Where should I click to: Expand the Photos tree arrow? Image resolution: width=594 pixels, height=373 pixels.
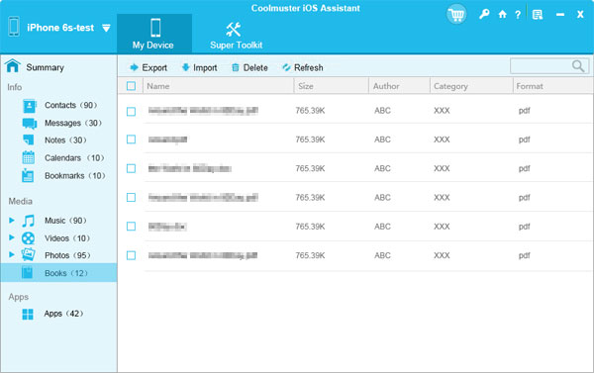(x=12, y=254)
